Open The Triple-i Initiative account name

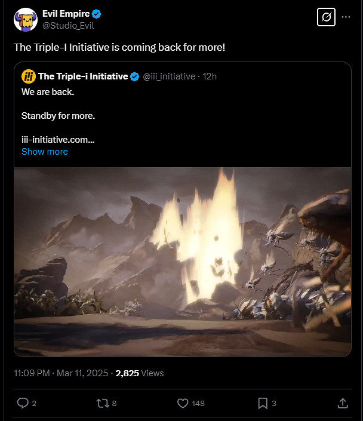(83, 76)
